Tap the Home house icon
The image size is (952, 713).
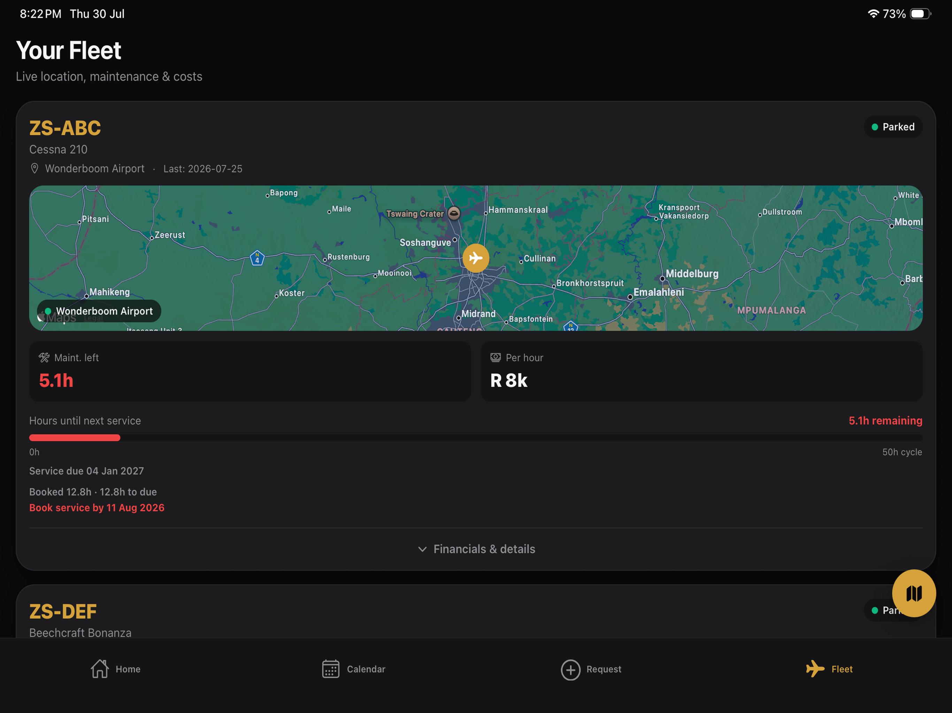(100, 669)
